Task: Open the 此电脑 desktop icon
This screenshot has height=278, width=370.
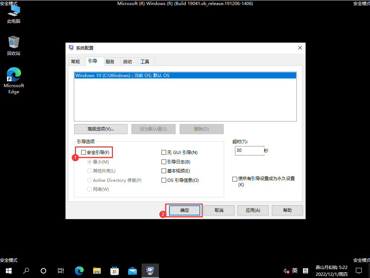Action: click(x=14, y=14)
